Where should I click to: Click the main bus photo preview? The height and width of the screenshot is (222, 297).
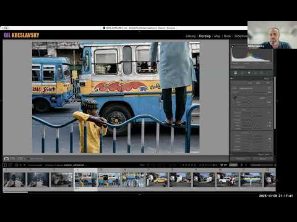click(x=116, y=97)
